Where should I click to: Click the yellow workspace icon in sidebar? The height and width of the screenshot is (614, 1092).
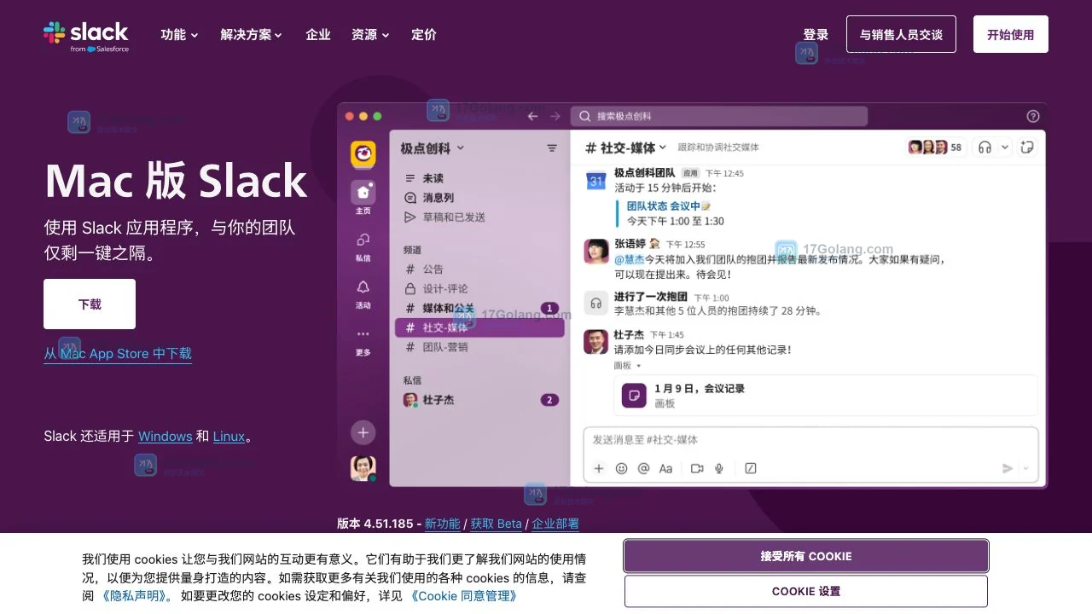[x=363, y=154]
